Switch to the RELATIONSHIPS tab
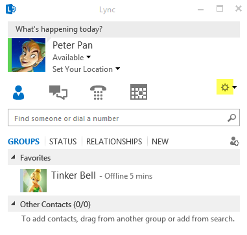Screen dimensions: 247x235 click(114, 142)
